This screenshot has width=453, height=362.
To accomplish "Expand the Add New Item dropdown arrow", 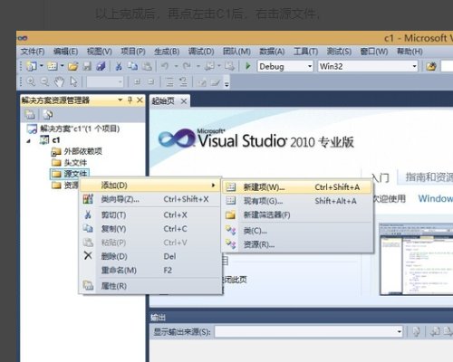I will [62, 65].
